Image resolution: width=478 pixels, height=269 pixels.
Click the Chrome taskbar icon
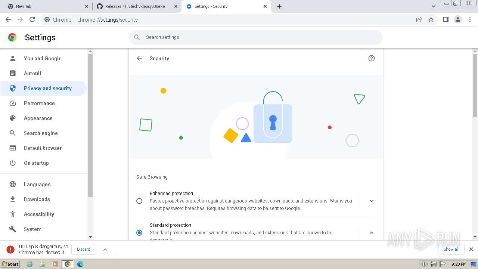click(x=68, y=264)
